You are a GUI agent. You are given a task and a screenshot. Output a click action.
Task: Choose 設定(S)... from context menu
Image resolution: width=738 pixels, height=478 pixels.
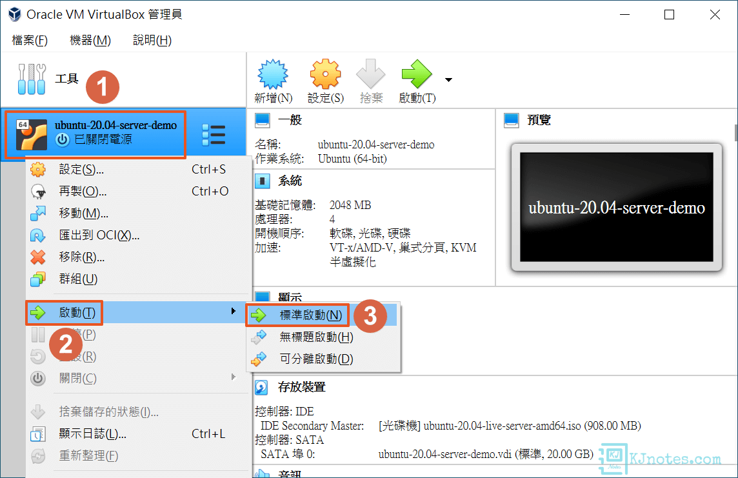[139, 170]
